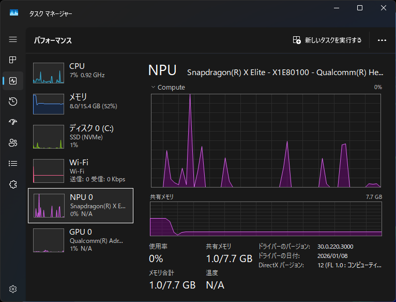The image size is (396, 302).
Task: Click the NPU Compute usage graph
Action: click(x=266, y=140)
